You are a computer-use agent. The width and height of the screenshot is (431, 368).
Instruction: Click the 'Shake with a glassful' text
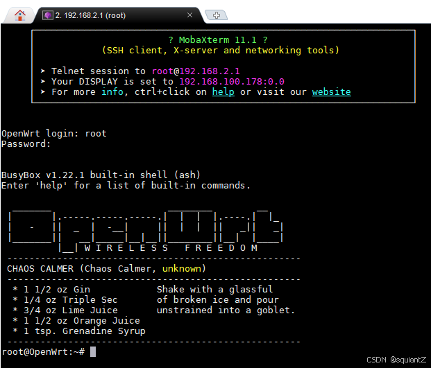tap(214, 290)
